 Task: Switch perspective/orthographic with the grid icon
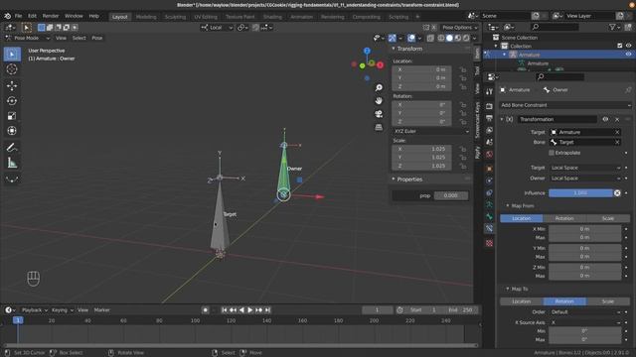click(x=379, y=127)
